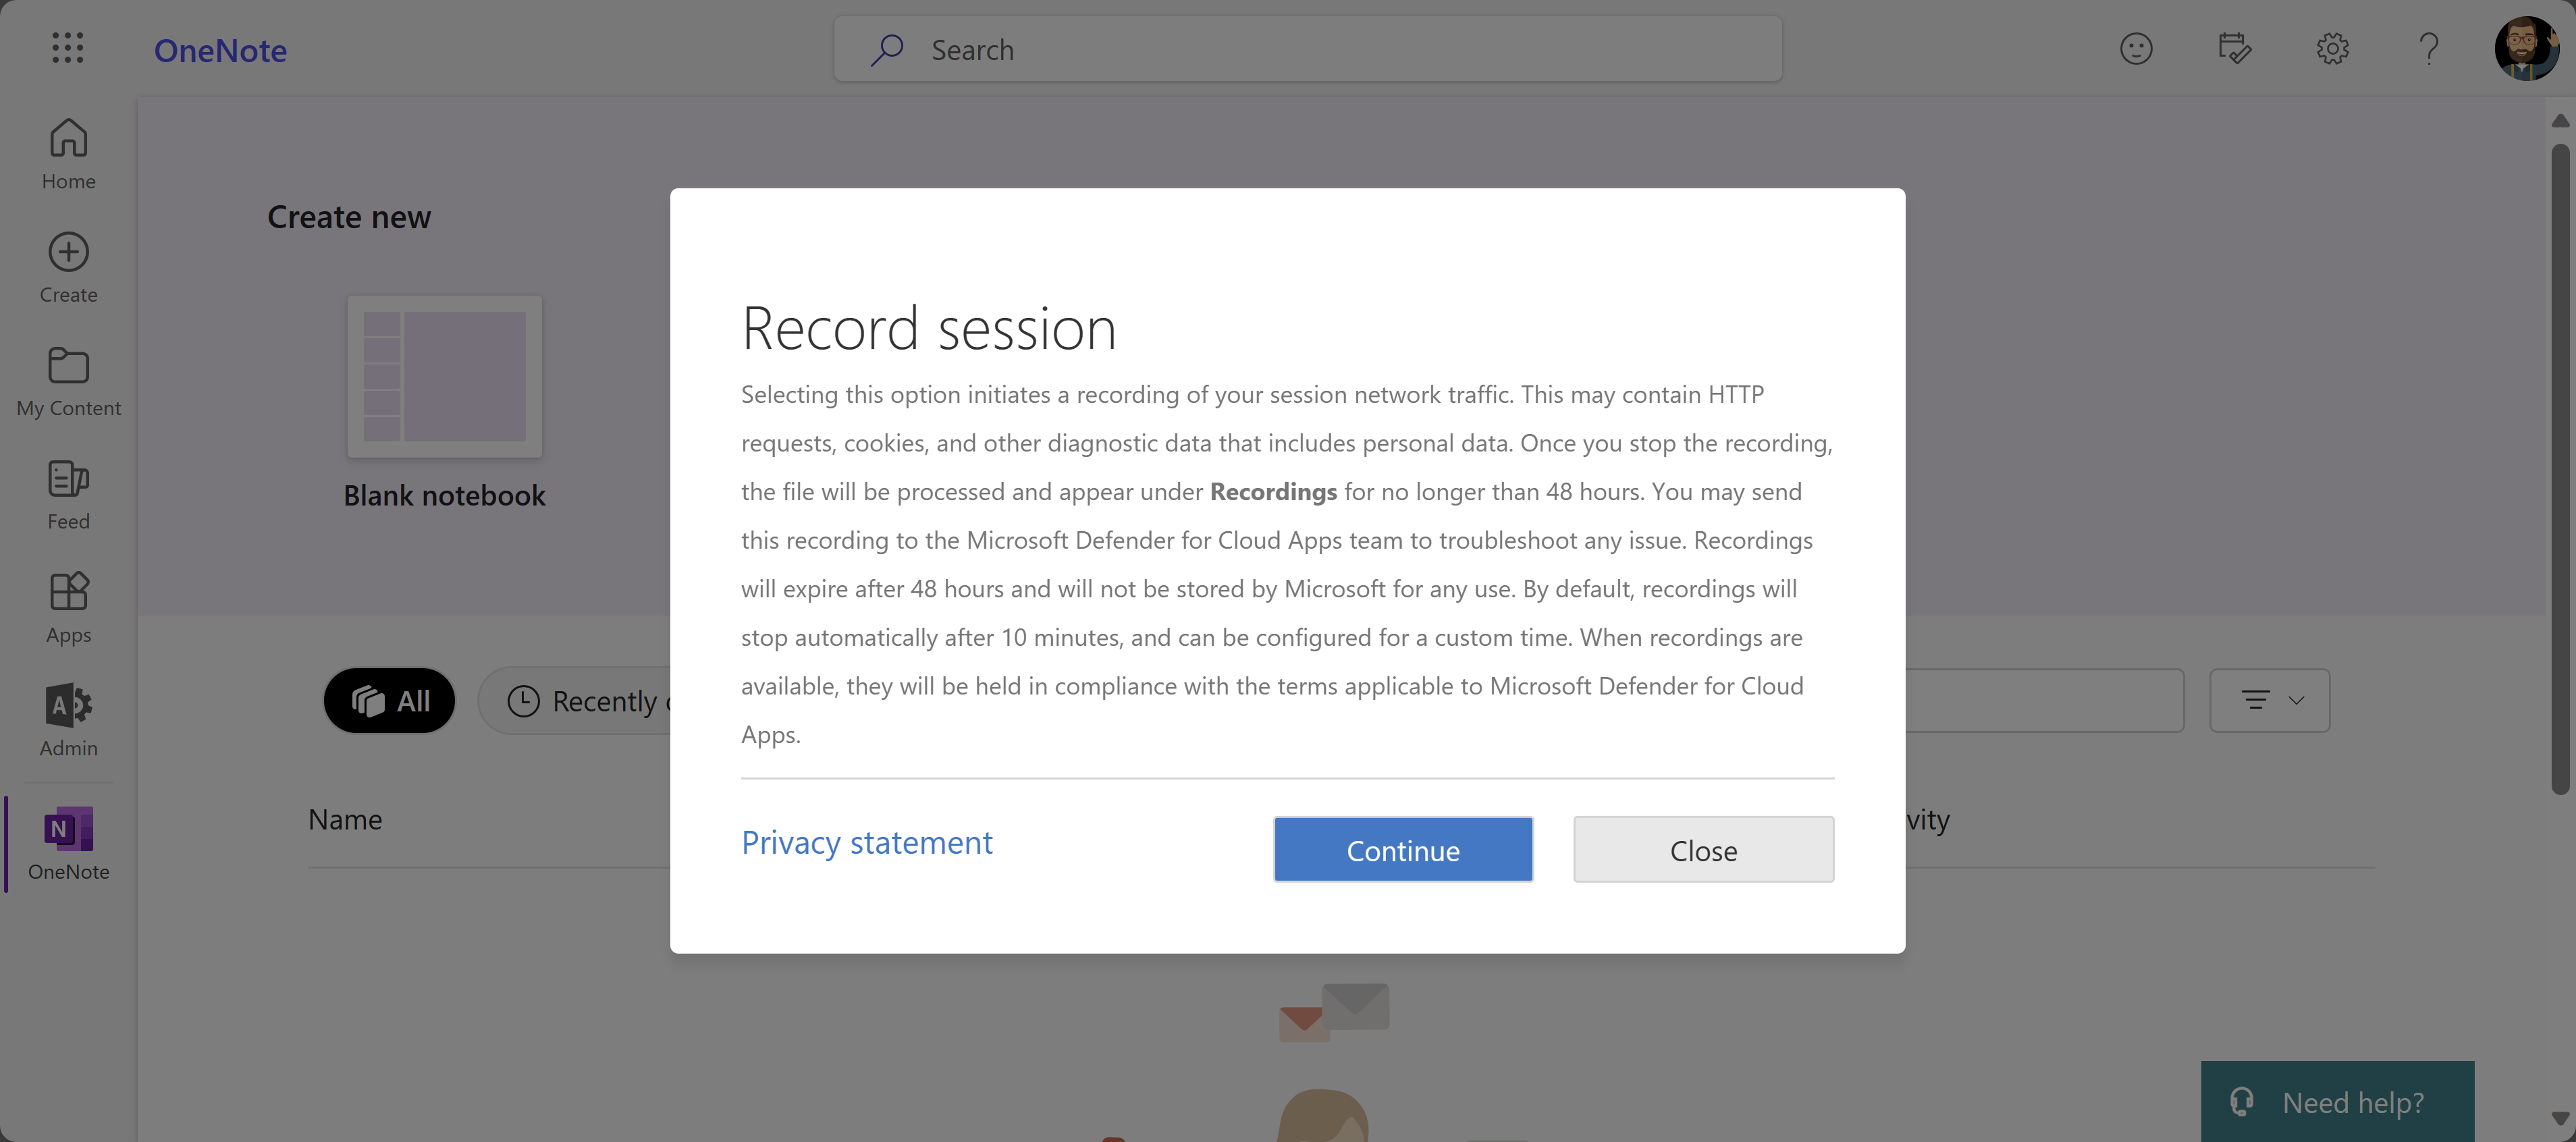Open the Privacy statement link

[866, 842]
